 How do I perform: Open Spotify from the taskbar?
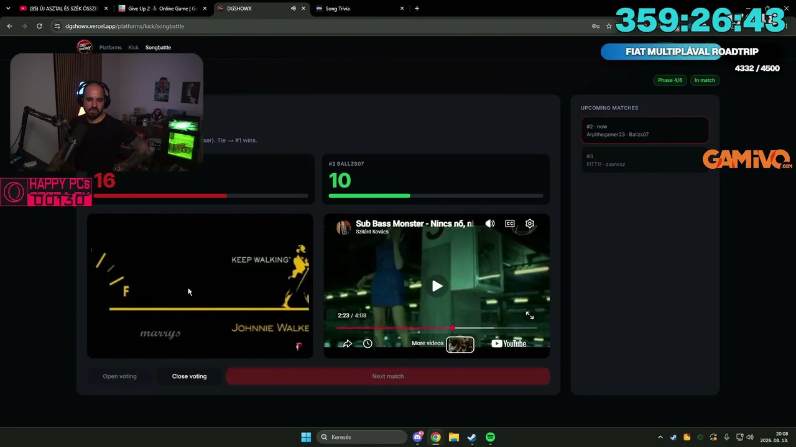[x=490, y=437]
